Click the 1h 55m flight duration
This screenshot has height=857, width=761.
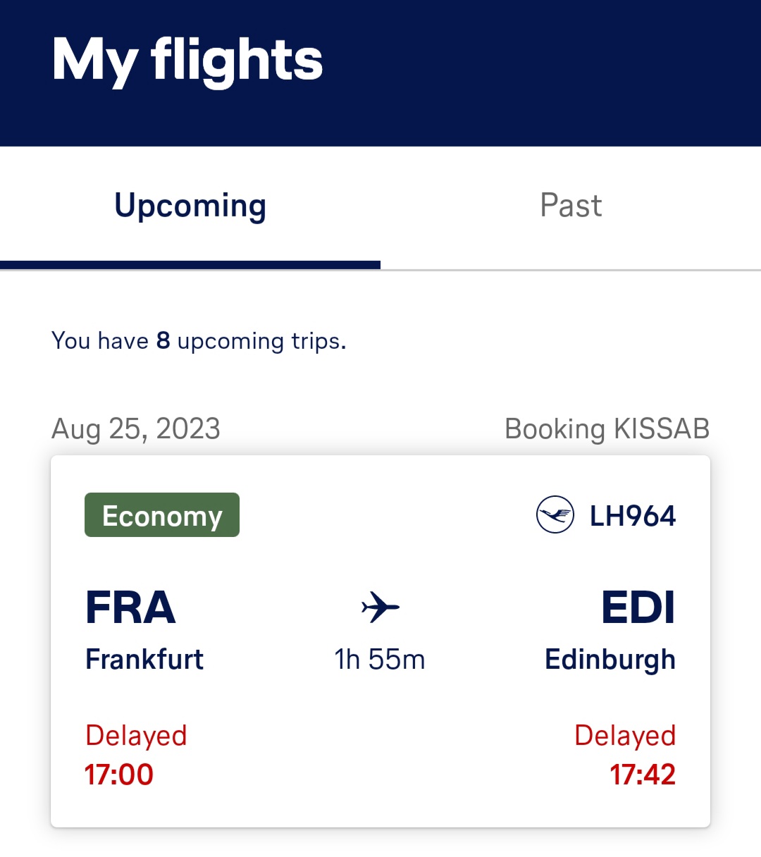tap(380, 660)
